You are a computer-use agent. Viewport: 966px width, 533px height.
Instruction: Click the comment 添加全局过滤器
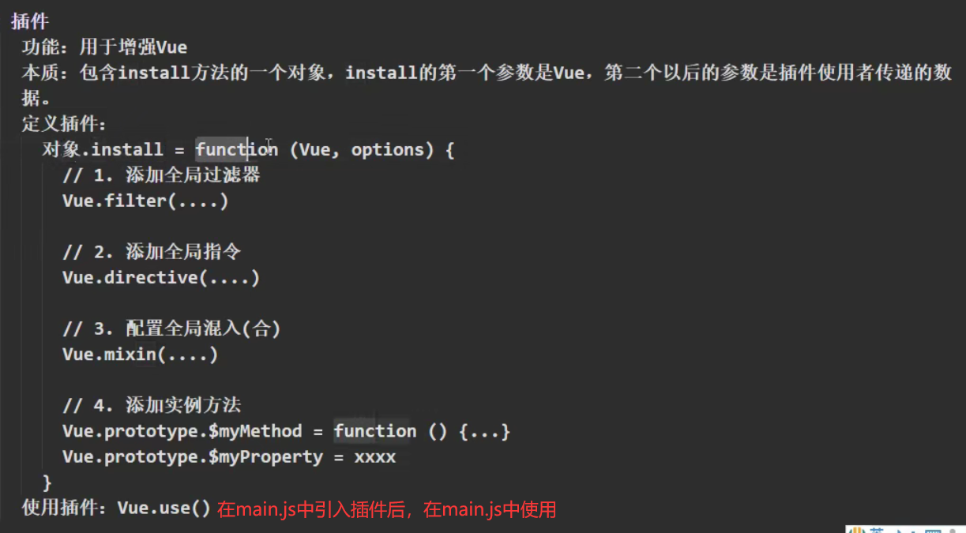pyautogui.click(x=193, y=175)
